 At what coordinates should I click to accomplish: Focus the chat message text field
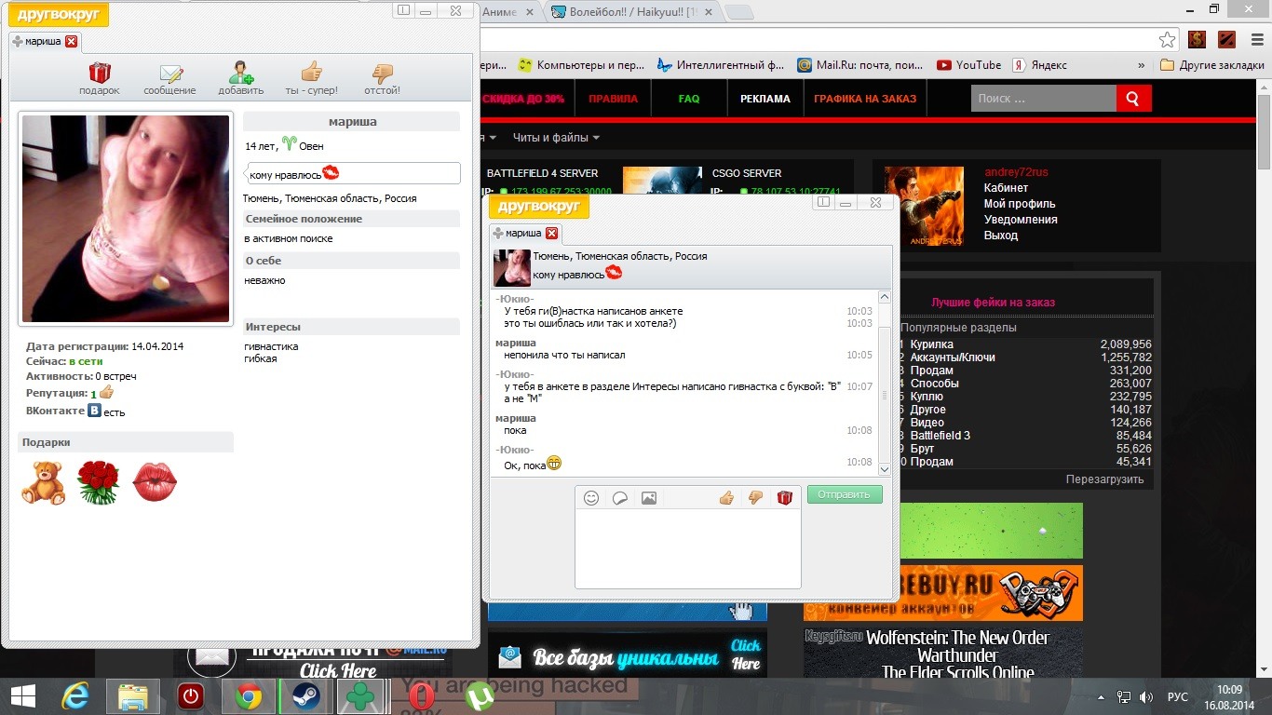tap(688, 548)
